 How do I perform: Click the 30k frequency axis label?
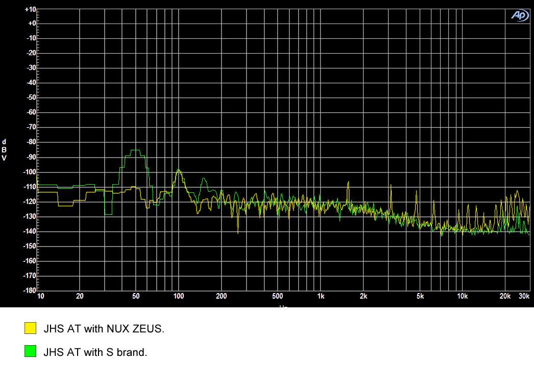click(524, 297)
